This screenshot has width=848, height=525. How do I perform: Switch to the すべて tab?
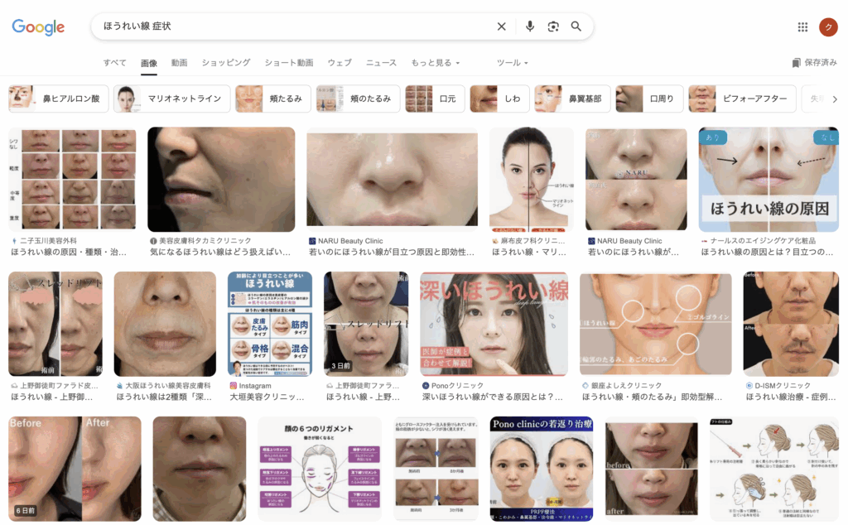[114, 63]
